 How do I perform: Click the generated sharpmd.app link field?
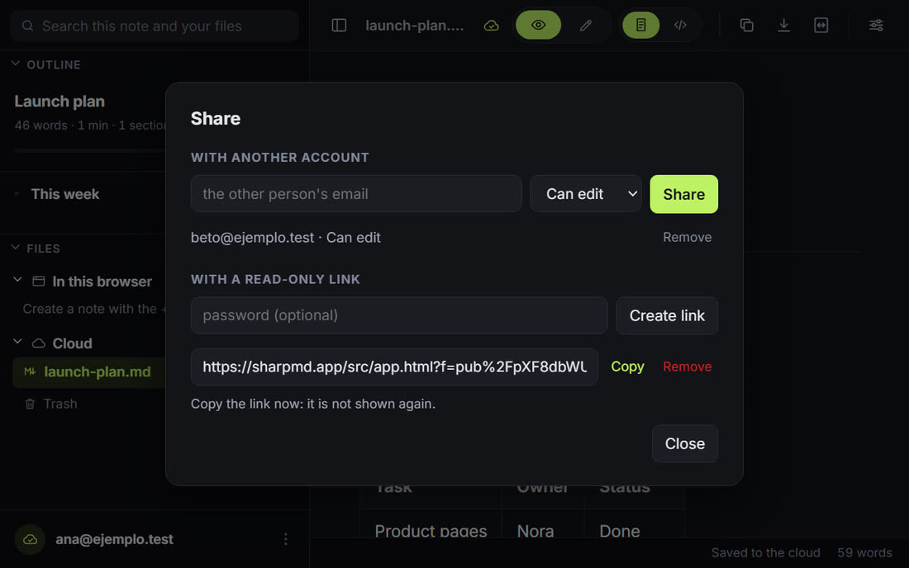(x=394, y=367)
